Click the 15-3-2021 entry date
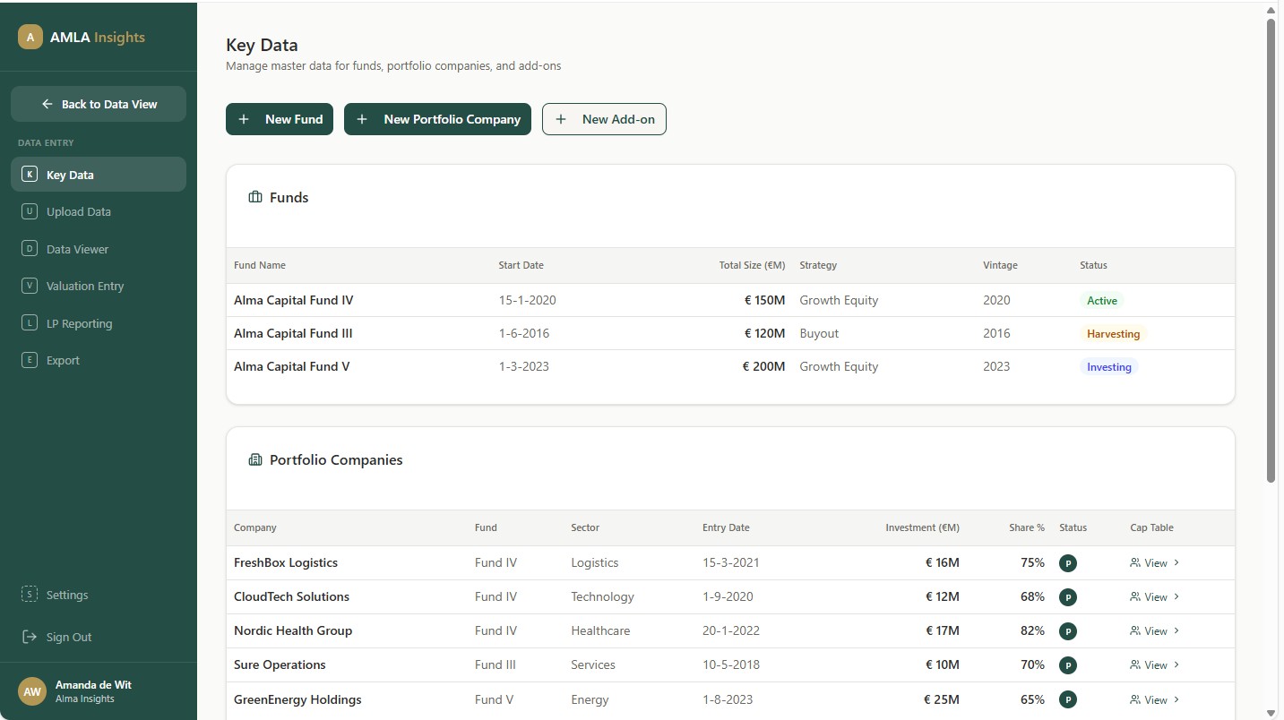Image resolution: width=1284 pixels, height=720 pixels. (731, 562)
